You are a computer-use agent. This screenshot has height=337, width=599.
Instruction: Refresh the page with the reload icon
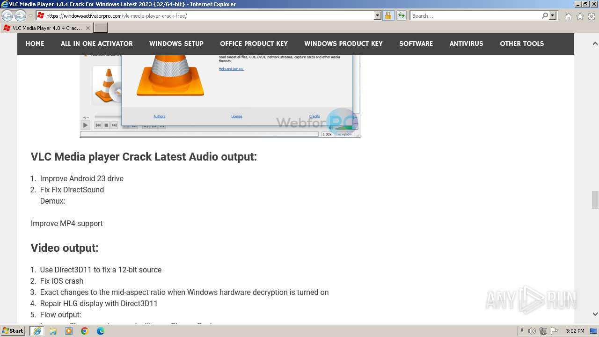click(x=401, y=15)
